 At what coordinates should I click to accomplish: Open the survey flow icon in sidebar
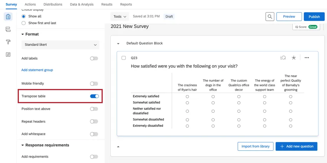(8, 30)
